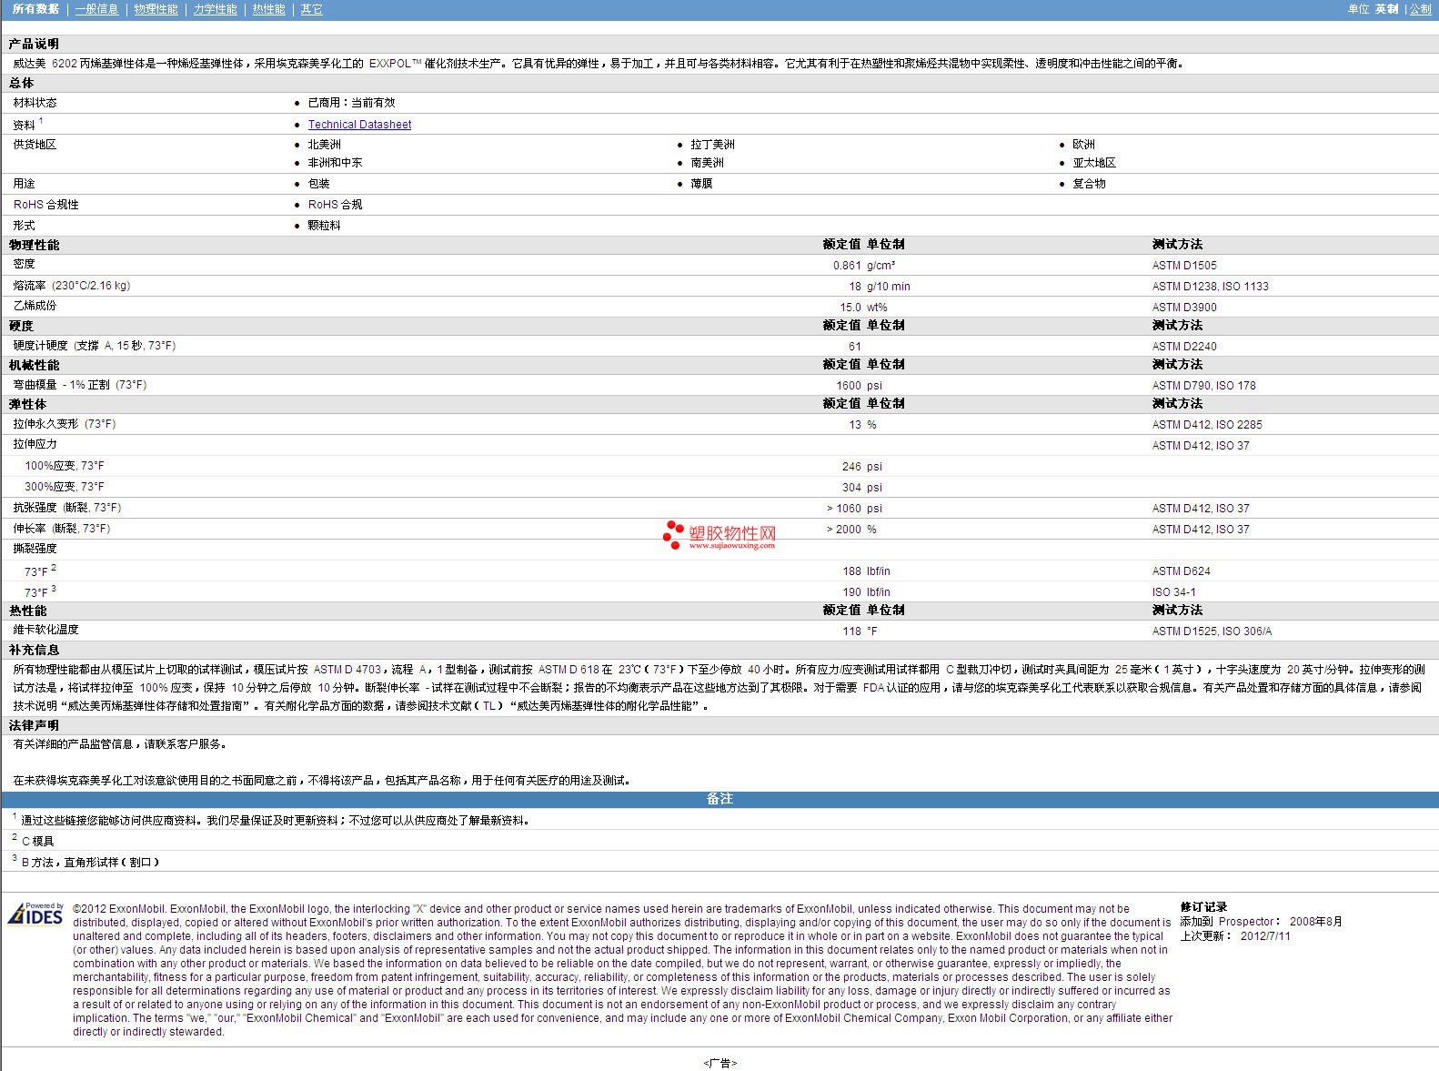1439x1071 pixels.
Task: Select melt flow rate value 18
Action: click(855, 287)
